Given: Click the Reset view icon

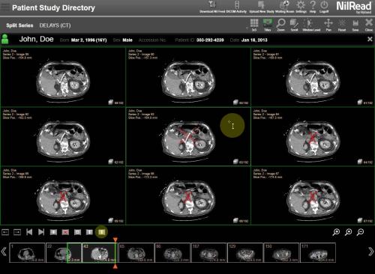Looking at the screenshot, I should pyautogui.click(x=342, y=25).
